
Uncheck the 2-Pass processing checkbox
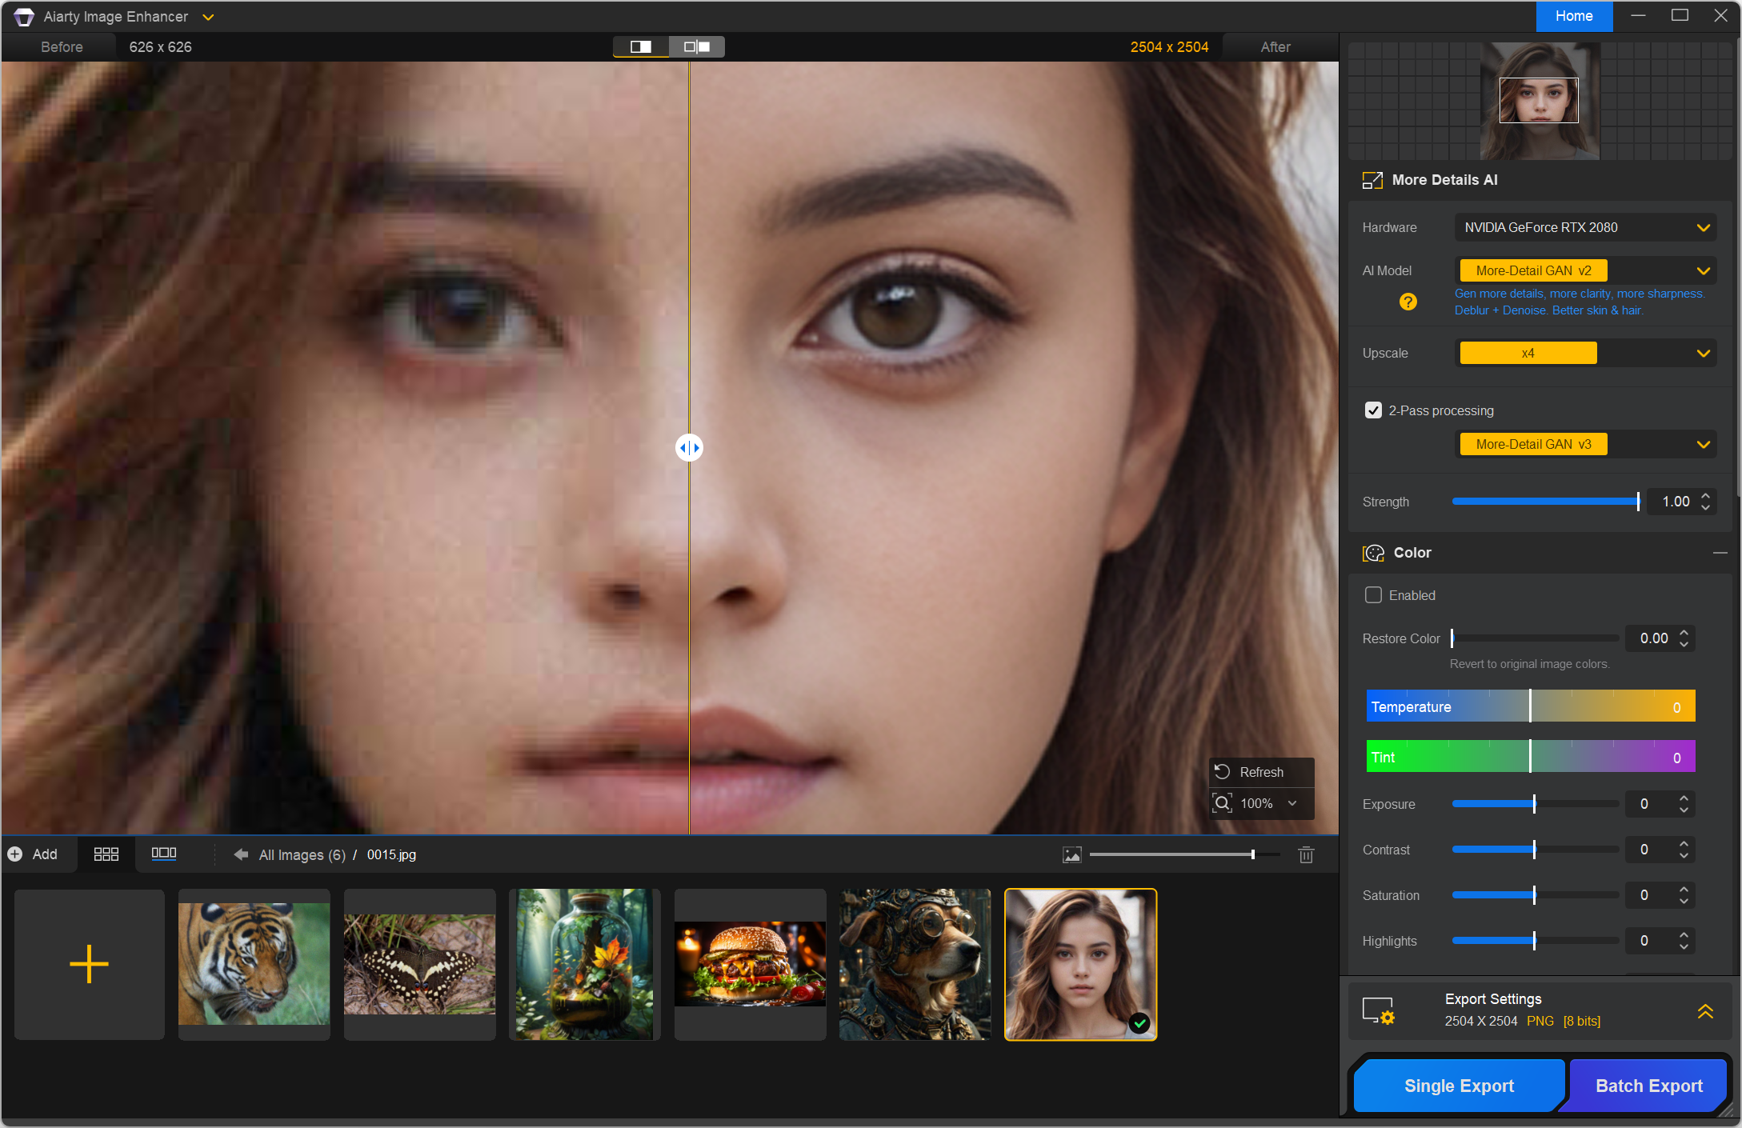(x=1373, y=410)
